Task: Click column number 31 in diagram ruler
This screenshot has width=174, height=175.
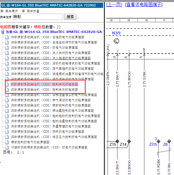Action: click(164, 20)
